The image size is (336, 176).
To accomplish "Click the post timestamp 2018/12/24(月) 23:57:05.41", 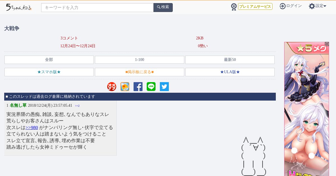I will [50, 106].
